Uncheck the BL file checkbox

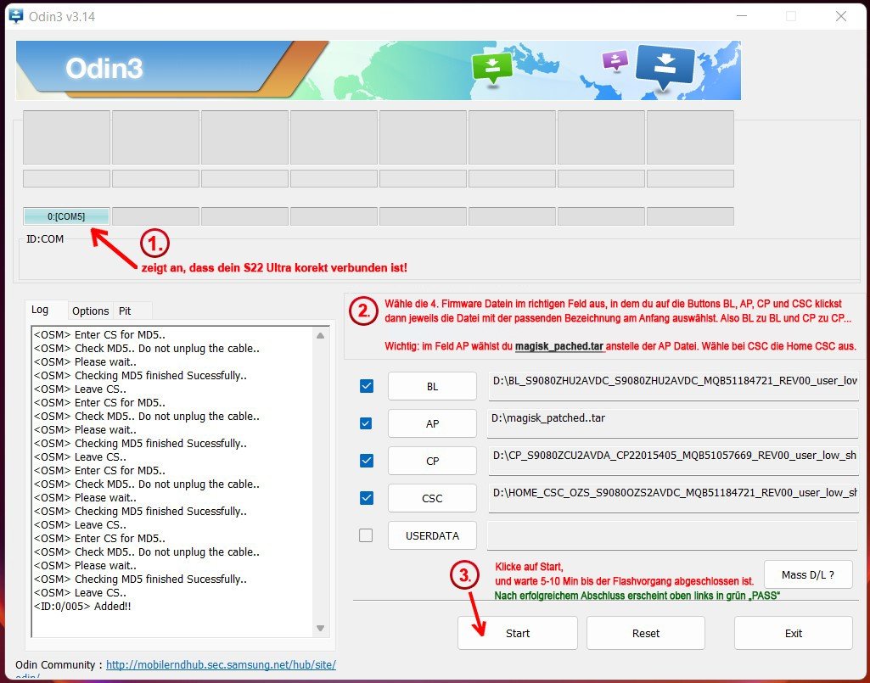(366, 385)
